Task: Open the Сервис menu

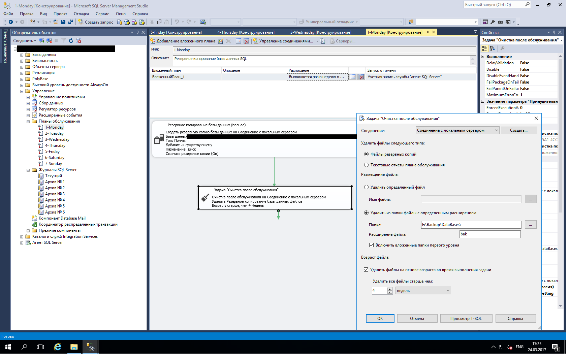Action: [x=102, y=14]
